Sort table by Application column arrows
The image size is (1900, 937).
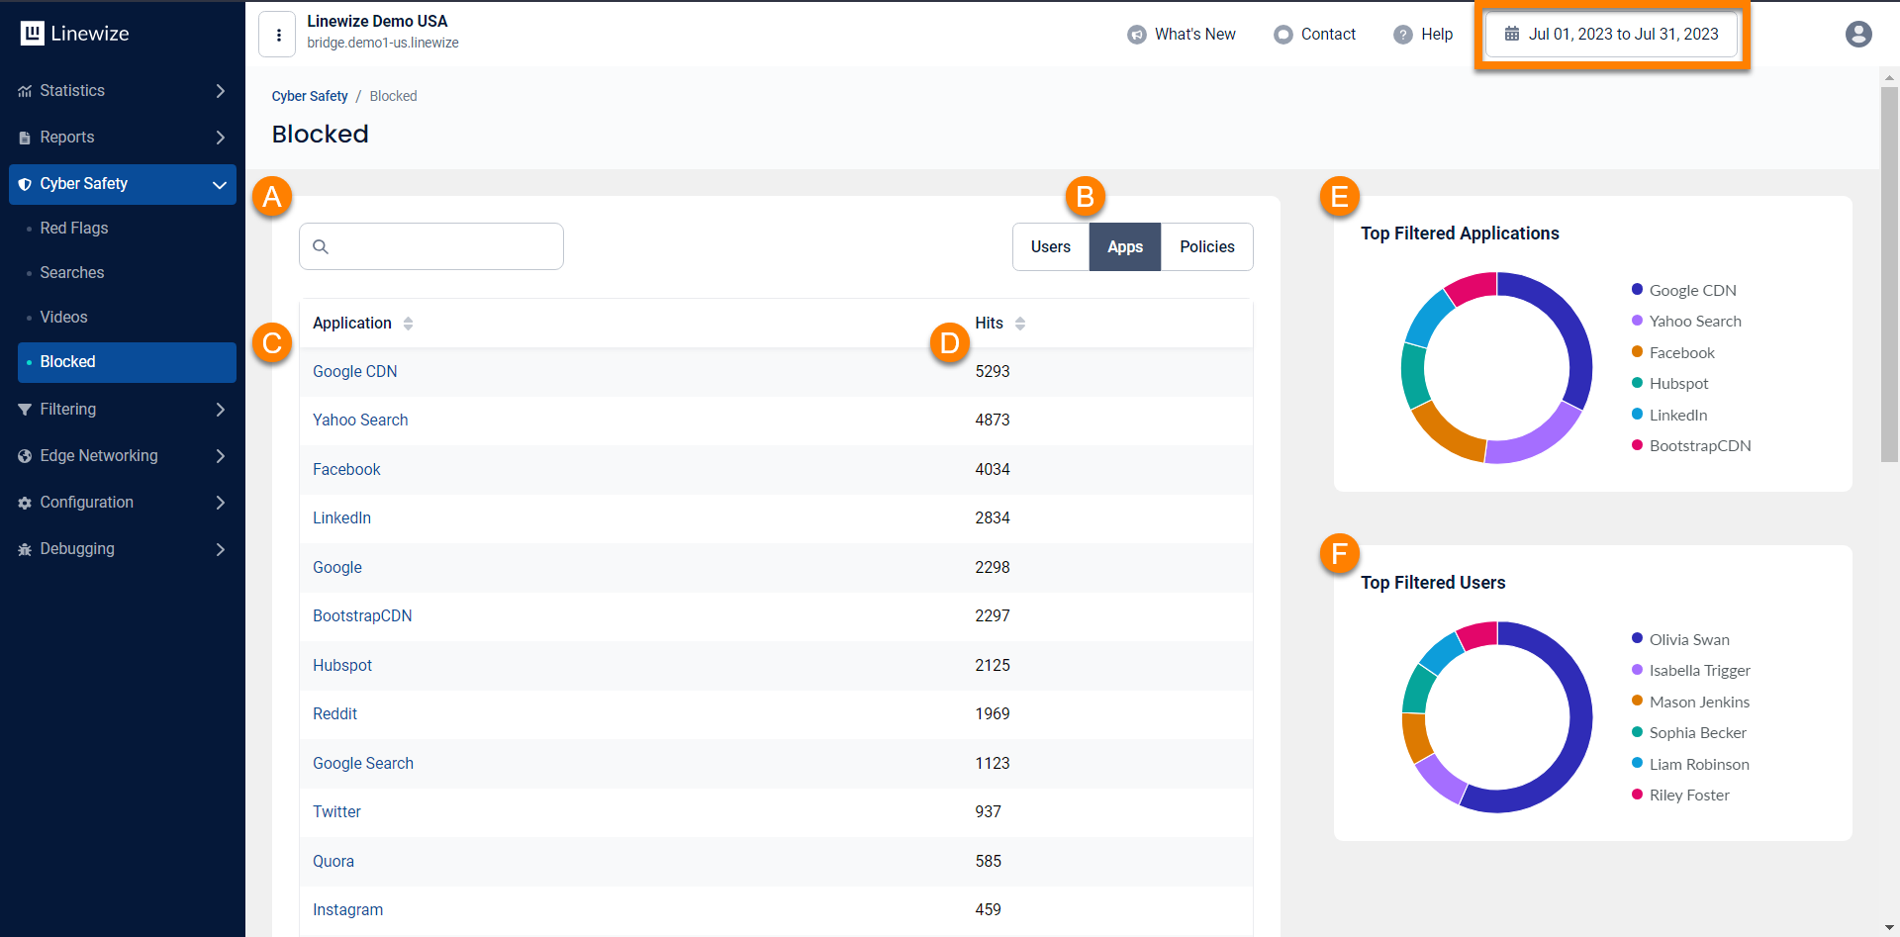click(408, 324)
